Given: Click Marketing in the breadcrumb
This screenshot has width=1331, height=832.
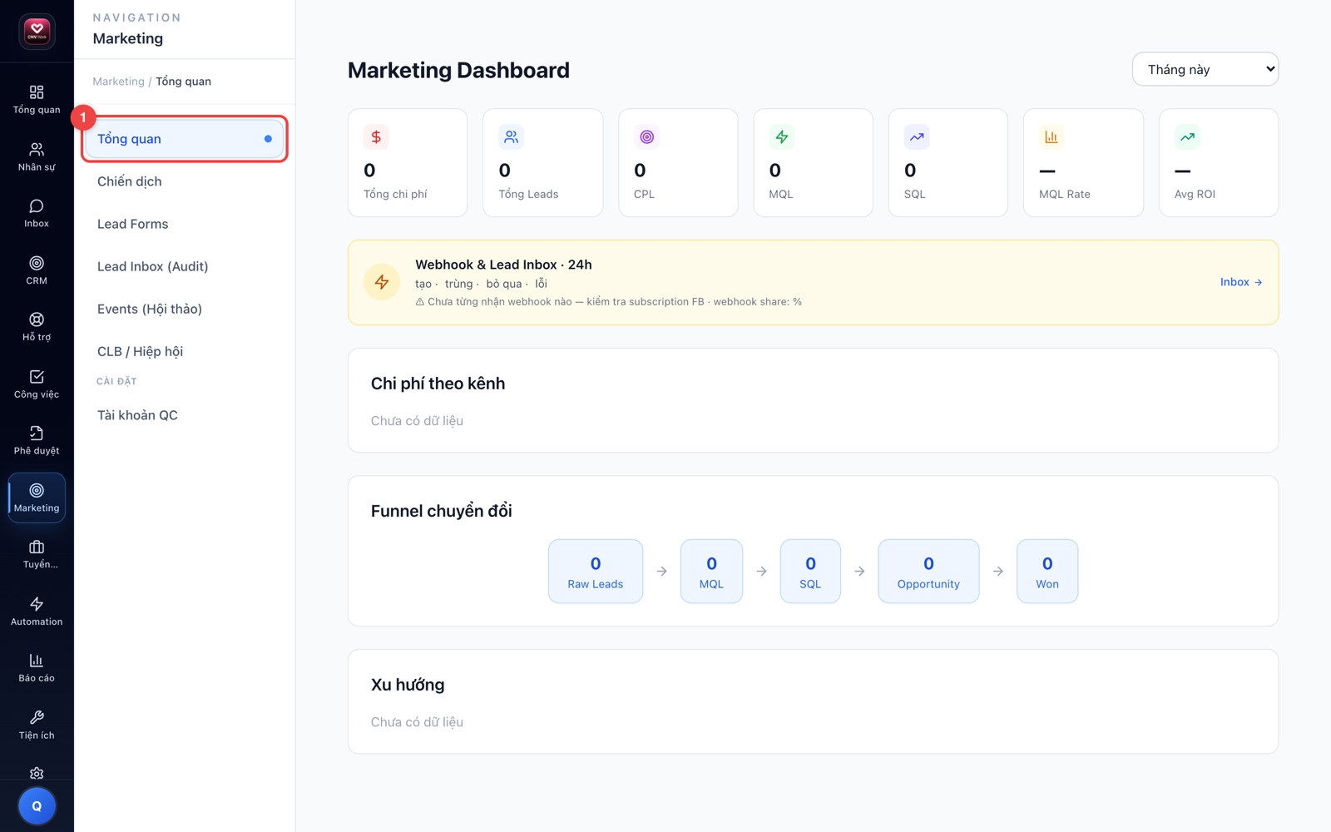Looking at the screenshot, I should coord(118,82).
